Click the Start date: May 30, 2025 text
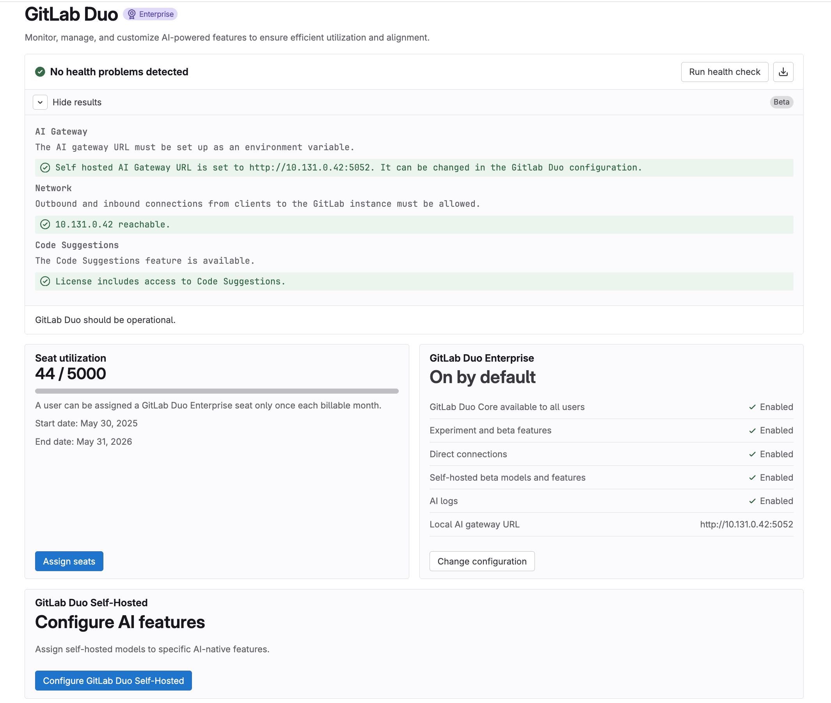 point(87,423)
